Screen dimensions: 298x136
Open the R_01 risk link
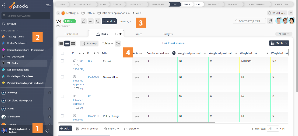point(91,61)
